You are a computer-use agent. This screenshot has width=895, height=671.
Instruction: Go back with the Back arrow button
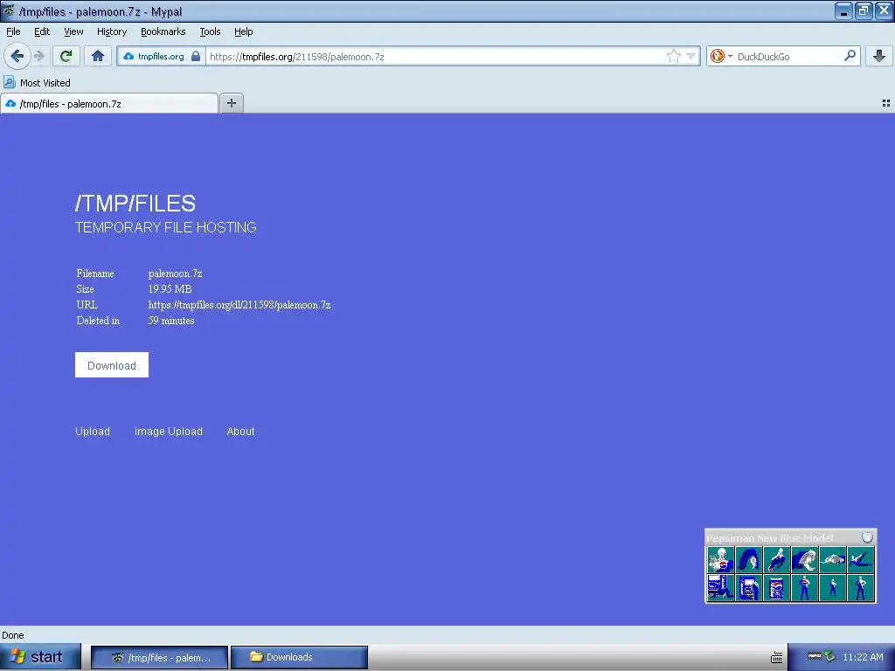click(x=17, y=56)
